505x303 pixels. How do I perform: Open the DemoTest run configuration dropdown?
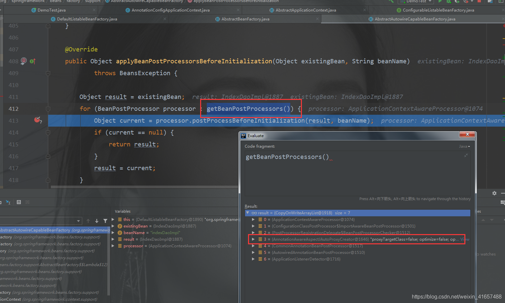point(416,1)
